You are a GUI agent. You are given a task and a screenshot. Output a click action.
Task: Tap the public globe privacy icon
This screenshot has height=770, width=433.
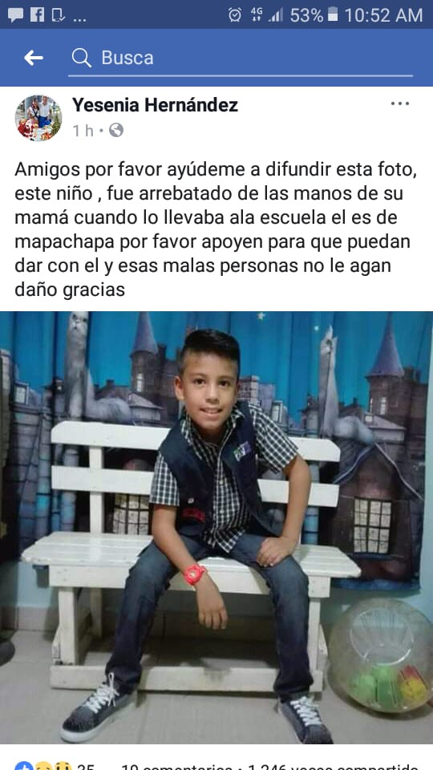point(115,130)
